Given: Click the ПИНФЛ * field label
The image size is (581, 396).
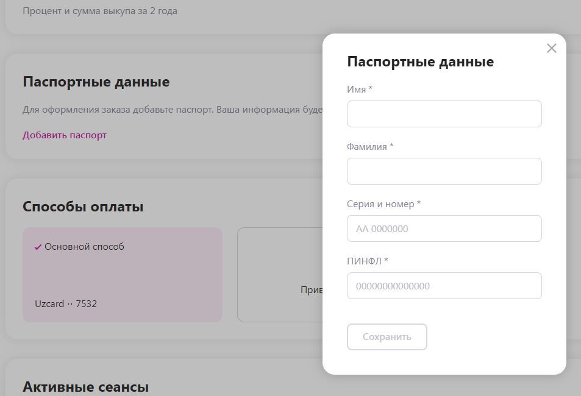Looking at the screenshot, I should point(367,261).
